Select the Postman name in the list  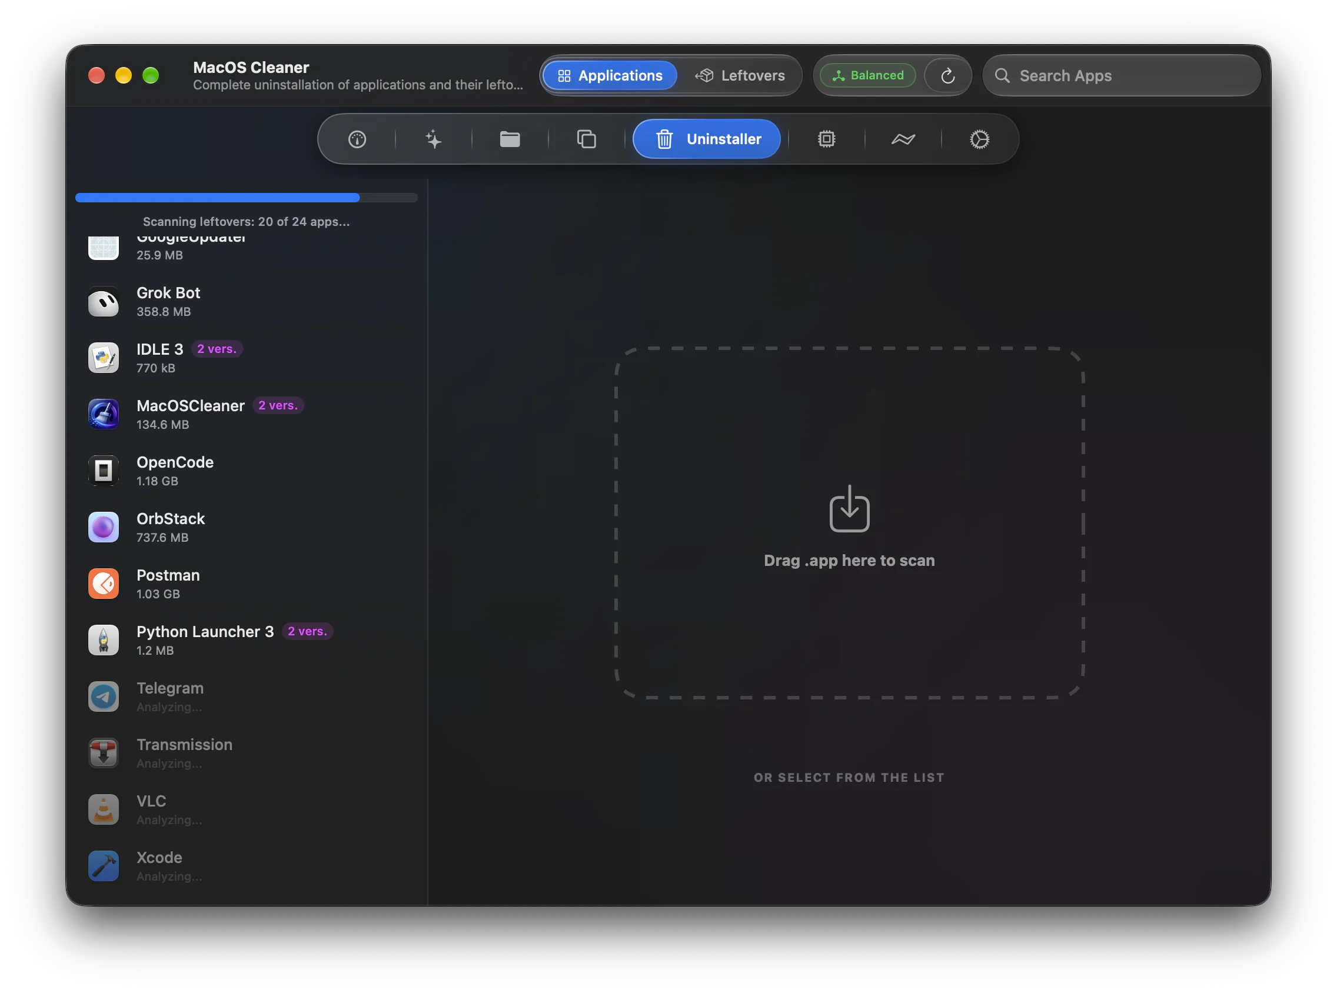coord(168,575)
